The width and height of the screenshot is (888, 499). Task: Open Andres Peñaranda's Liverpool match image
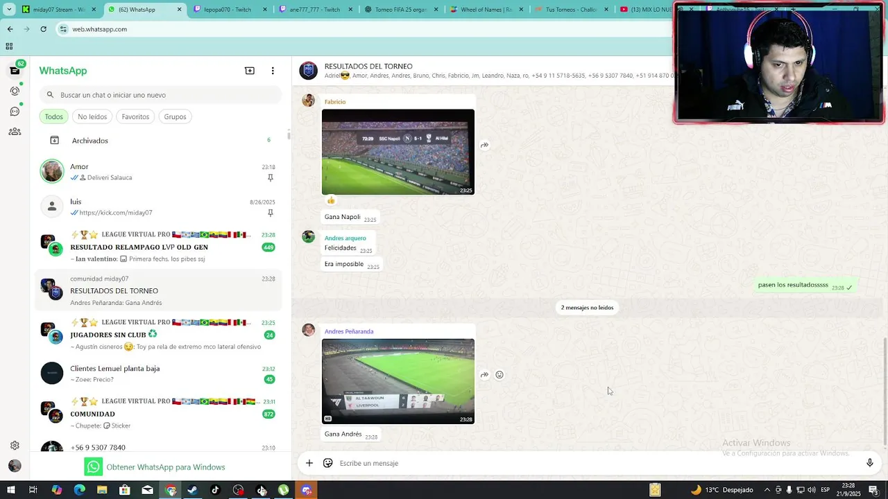(398, 381)
